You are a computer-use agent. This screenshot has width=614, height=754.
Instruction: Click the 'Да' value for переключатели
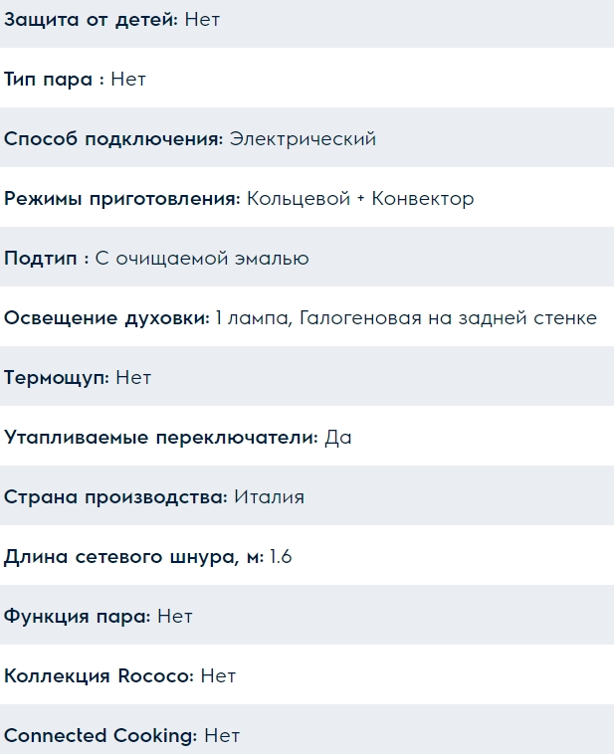[338, 438]
